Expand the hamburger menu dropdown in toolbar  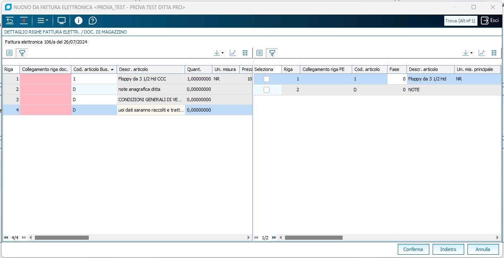pos(43,21)
